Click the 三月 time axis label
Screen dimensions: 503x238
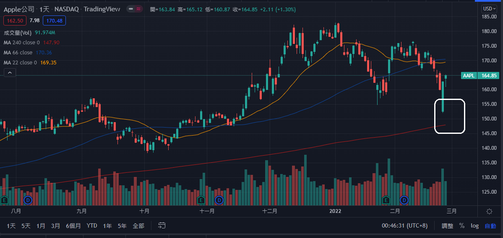click(x=451, y=211)
